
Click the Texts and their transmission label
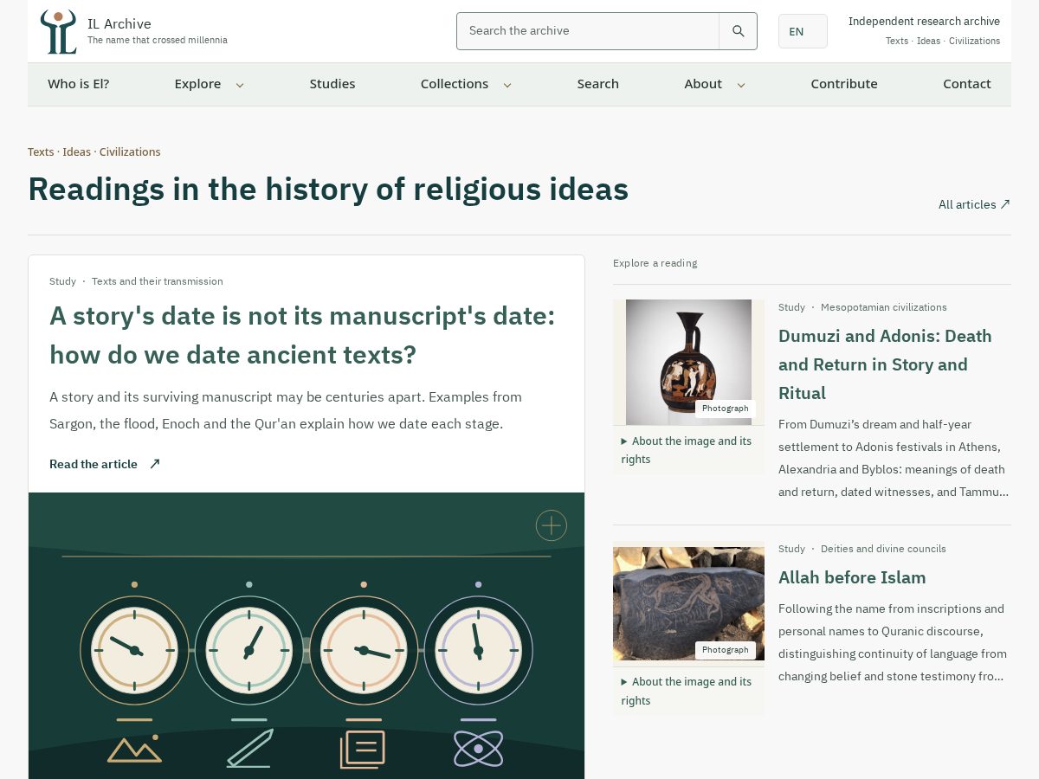[x=158, y=281]
